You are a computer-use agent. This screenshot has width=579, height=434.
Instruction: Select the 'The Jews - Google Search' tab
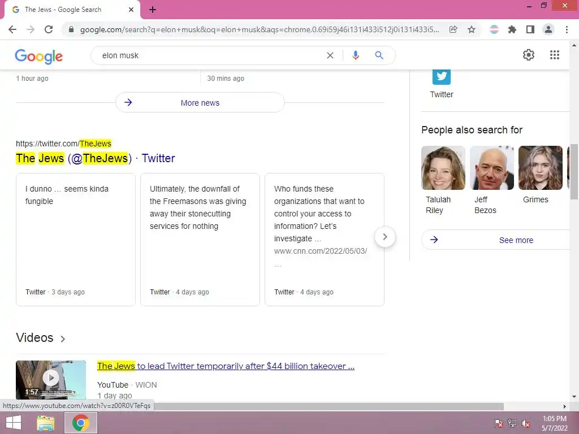click(x=72, y=10)
